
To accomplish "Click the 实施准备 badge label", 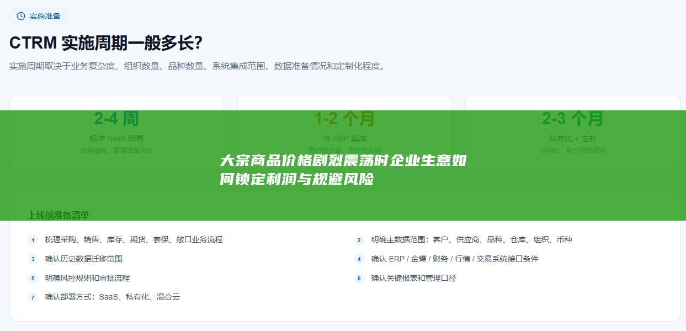I will pos(45,16).
